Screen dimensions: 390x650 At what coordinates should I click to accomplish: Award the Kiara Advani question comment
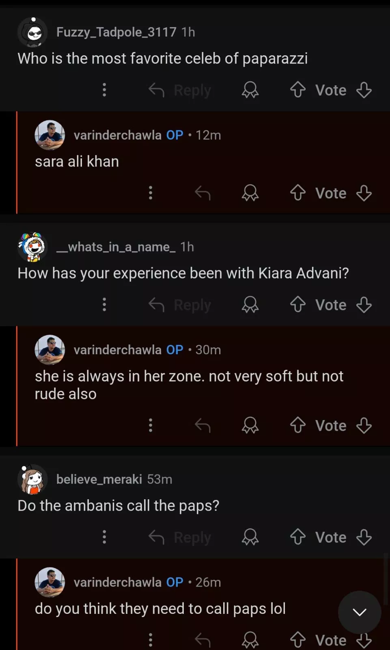[x=250, y=305]
